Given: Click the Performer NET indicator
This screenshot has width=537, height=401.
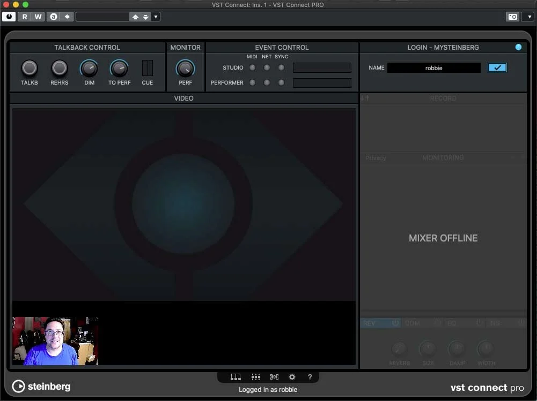Looking at the screenshot, I should point(267,82).
